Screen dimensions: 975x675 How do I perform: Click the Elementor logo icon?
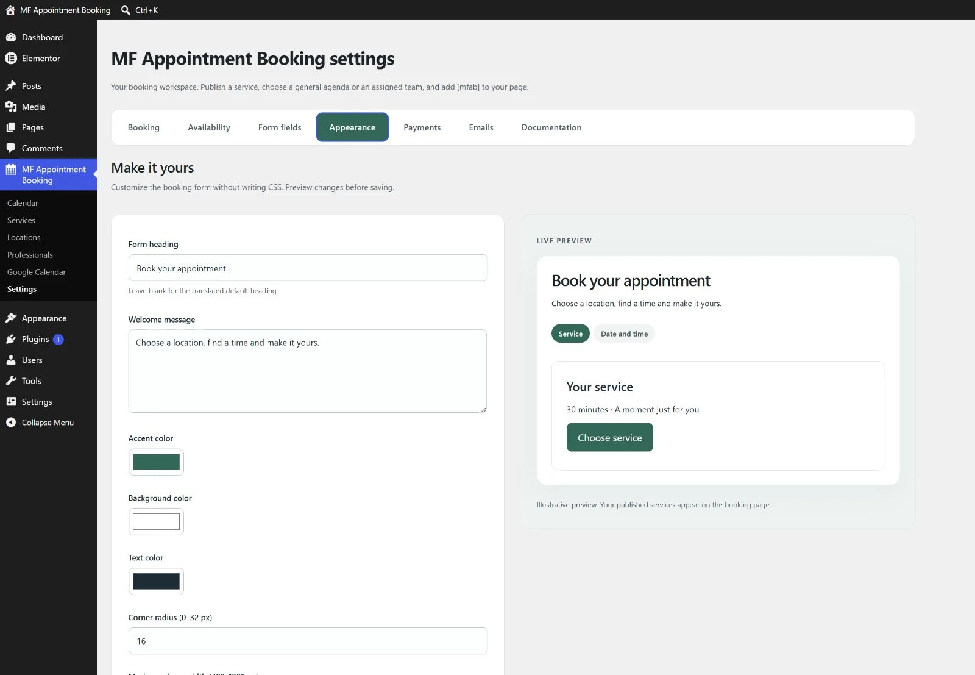11,58
